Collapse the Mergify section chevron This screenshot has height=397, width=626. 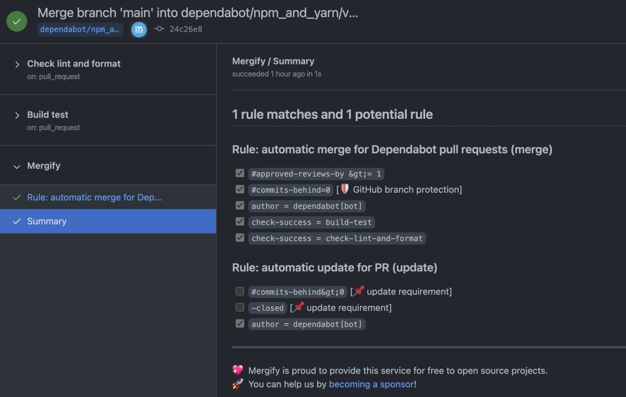[17, 166]
